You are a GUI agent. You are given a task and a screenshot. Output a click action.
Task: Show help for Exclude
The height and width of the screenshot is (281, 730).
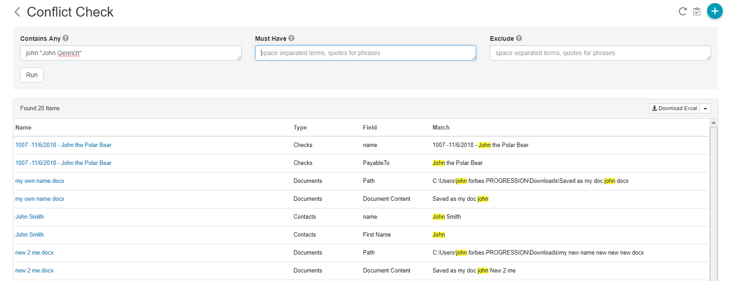519,39
